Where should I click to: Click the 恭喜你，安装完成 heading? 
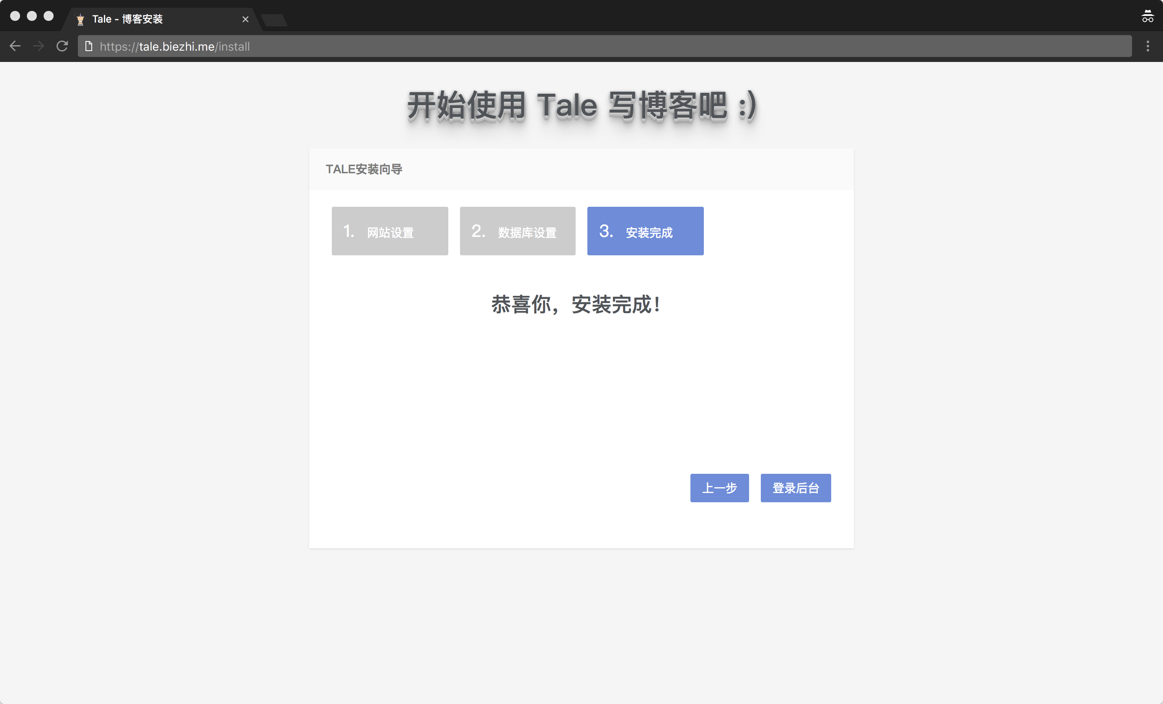point(575,305)
